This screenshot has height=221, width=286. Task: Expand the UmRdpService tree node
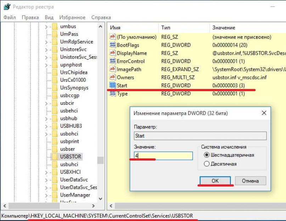[46, 42]
